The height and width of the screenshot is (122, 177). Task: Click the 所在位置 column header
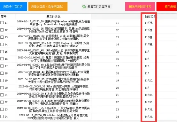(x=150, y=17)
